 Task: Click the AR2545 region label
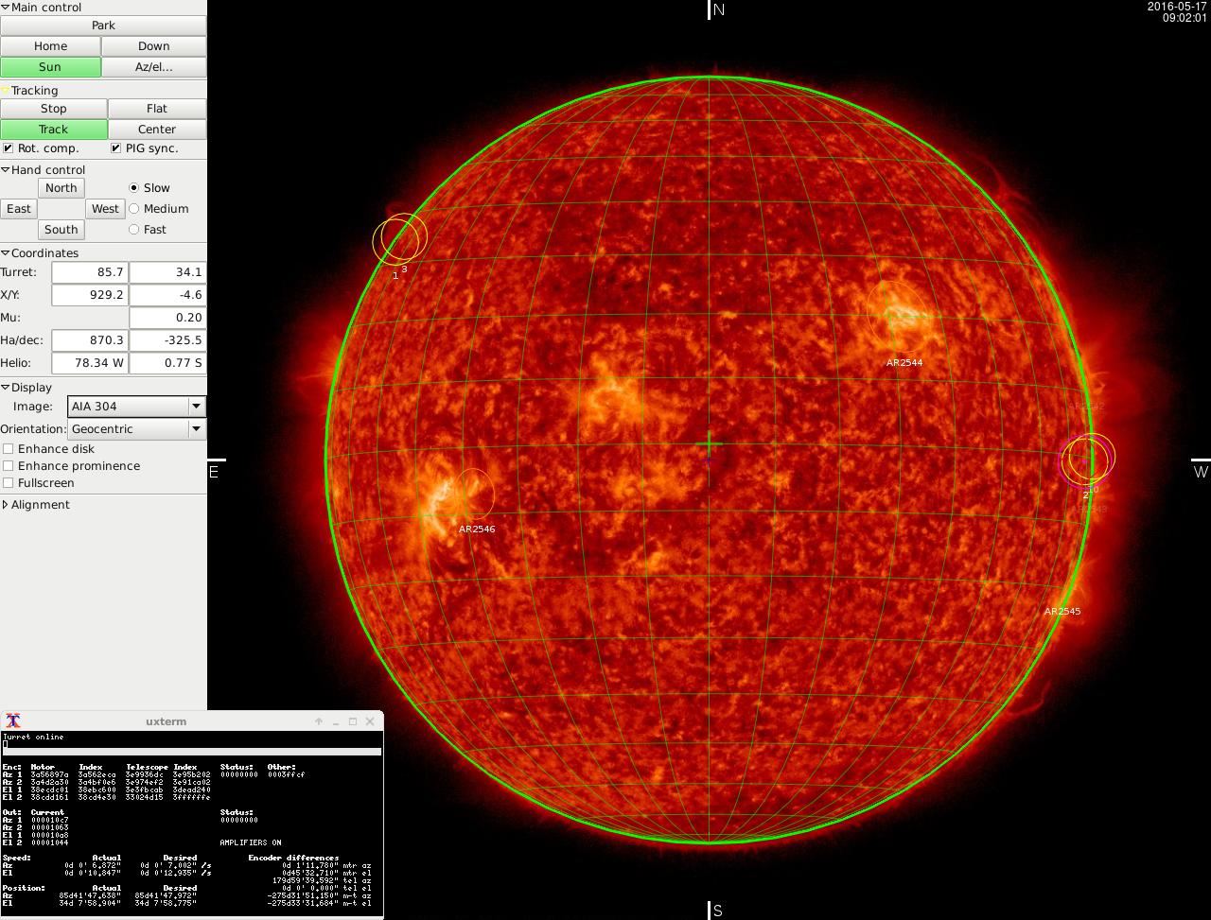pyautogui.click(x=1062, y=612)
